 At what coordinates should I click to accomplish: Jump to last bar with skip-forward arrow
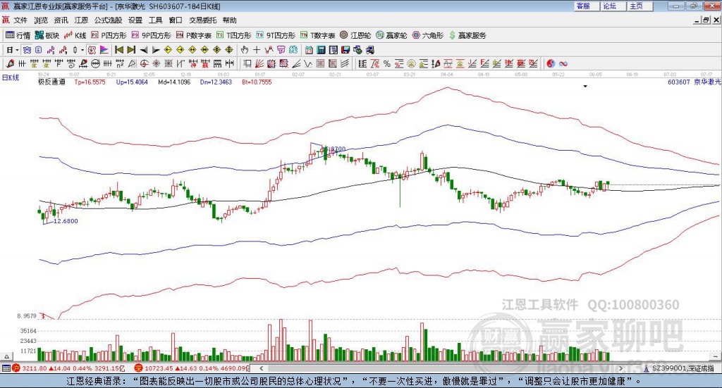pyautogui.click(x=131, y=50)
